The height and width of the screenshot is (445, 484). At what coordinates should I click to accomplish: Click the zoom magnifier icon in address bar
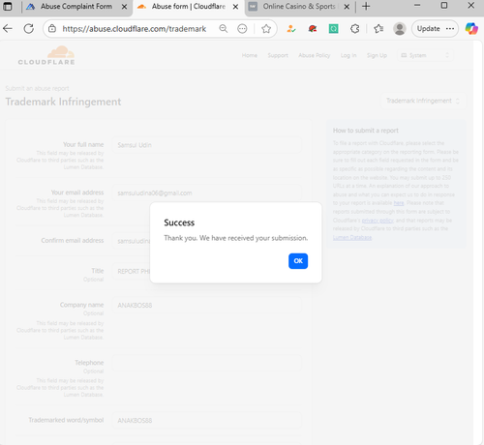point(224,29)
